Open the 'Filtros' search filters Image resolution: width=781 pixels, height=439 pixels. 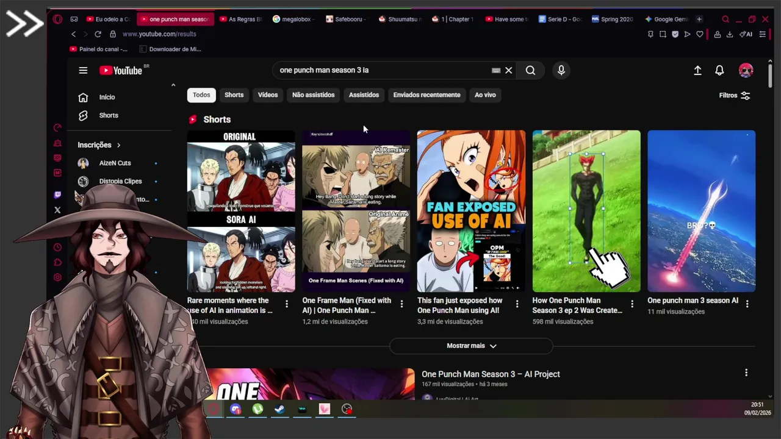(735, 95)
